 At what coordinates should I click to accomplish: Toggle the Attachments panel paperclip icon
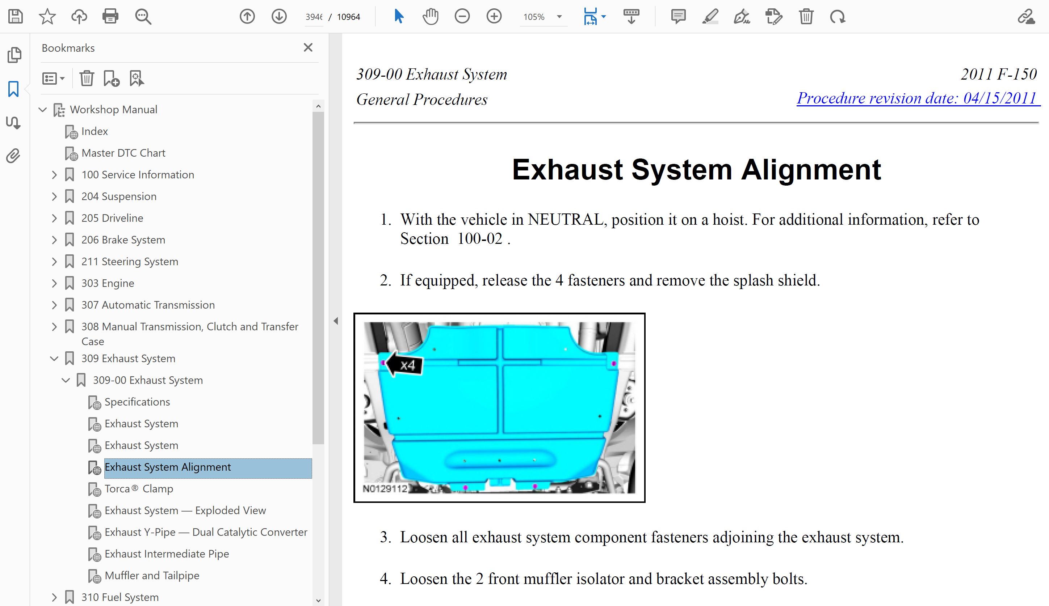point(14,156)
